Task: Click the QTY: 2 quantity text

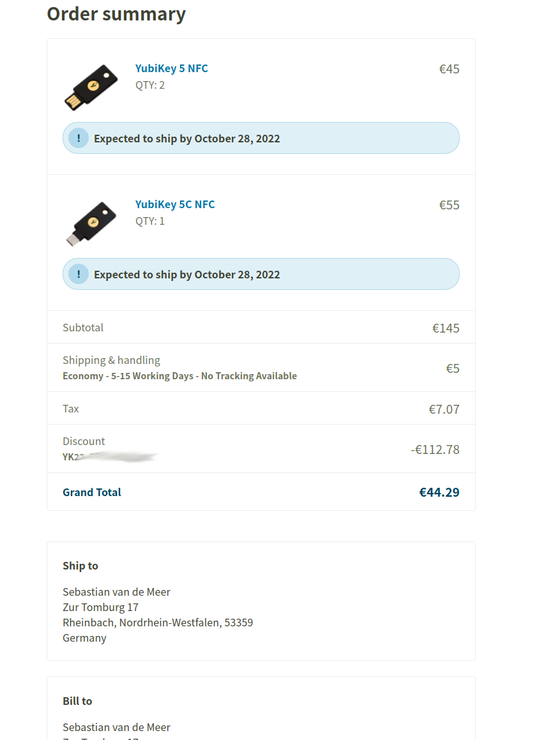Action: (150, 85)
